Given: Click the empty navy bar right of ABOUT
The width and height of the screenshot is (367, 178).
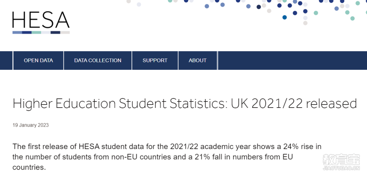Looking at the screenshot, I should click(x=292, y=61).
